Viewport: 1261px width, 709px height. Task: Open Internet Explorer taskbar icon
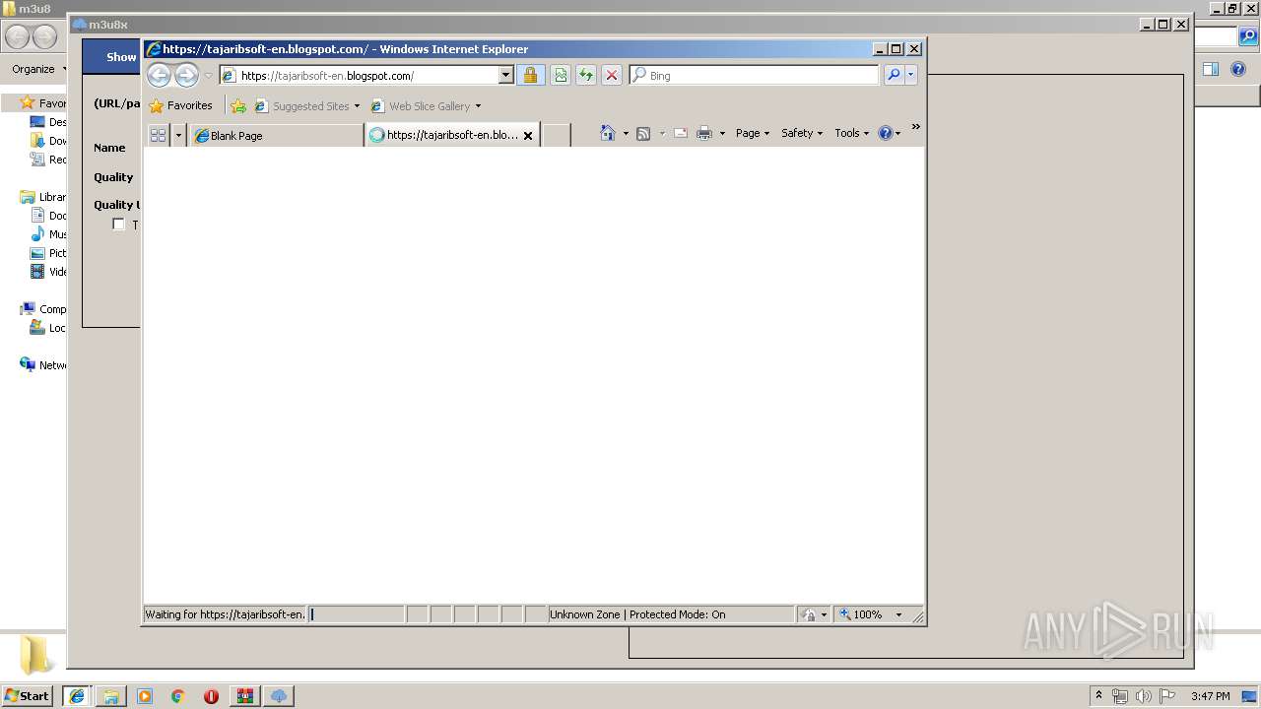point(77,696)
